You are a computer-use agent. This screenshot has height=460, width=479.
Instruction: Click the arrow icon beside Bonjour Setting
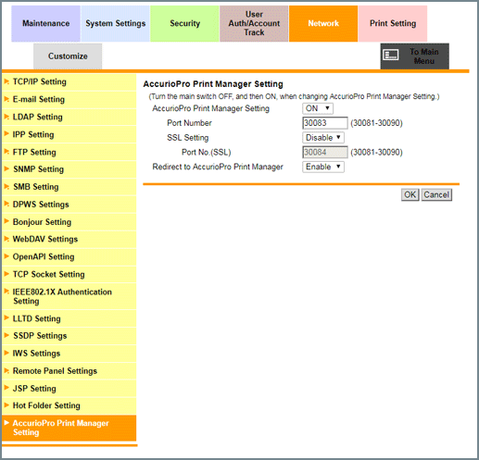6,221
